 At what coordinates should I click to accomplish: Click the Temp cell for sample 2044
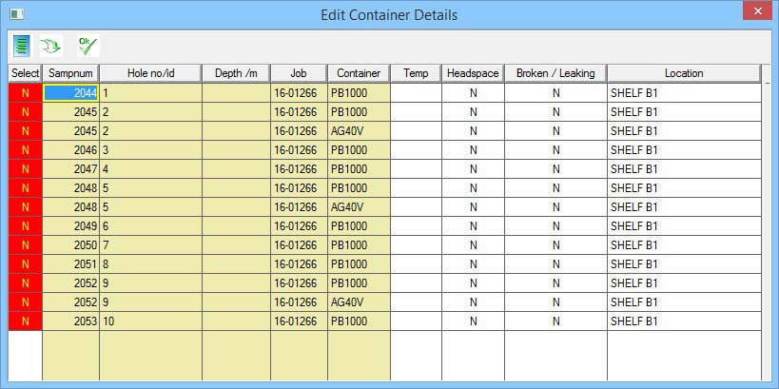[x=416, y=93]
